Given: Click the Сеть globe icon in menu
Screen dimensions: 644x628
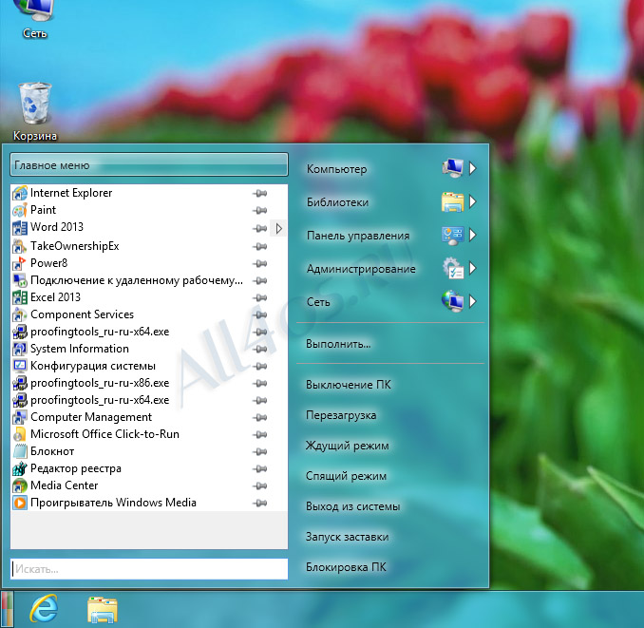Looking at the screenshot, I should (453, 301).
